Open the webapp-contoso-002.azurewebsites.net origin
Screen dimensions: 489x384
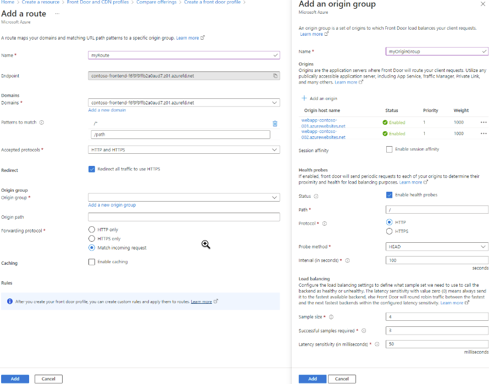coord(323,135)
